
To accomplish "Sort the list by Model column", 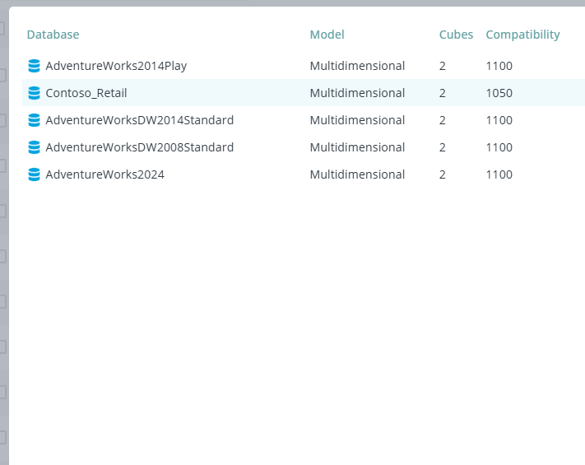I will pyautogui.click(x=327, y=35).
